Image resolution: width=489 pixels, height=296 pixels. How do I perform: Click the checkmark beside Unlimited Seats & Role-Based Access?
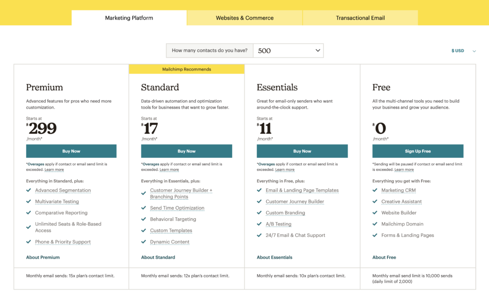tap(29, 227)
